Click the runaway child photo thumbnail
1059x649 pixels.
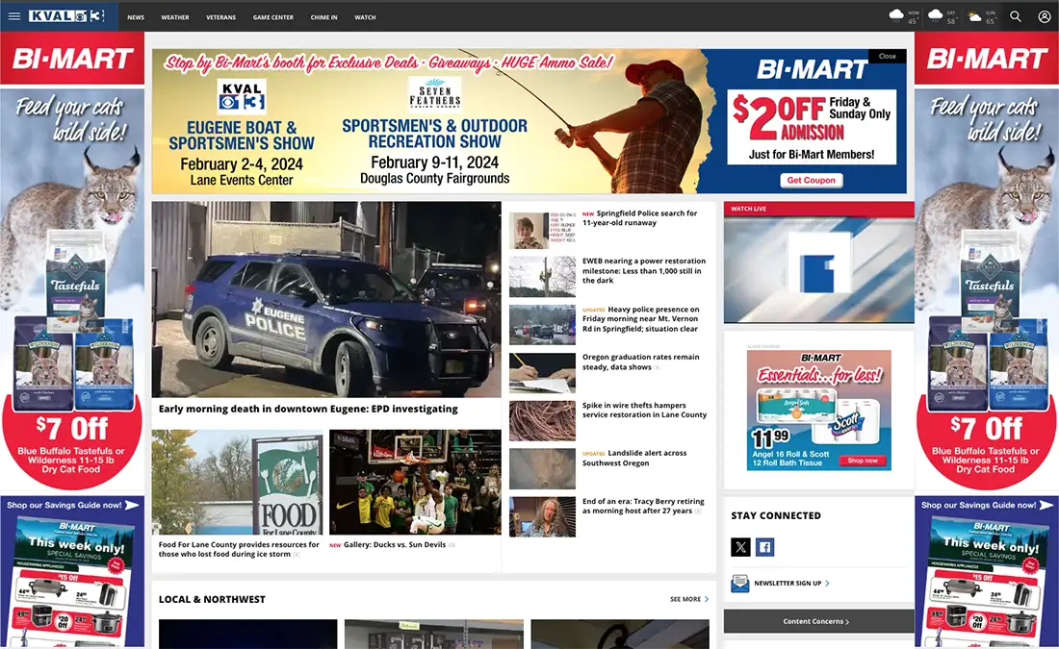click(542, 230)
